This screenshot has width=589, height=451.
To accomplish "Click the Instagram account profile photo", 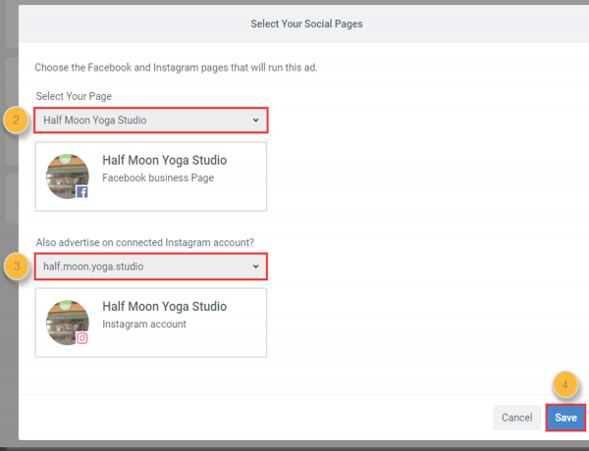I will (67, 321).
